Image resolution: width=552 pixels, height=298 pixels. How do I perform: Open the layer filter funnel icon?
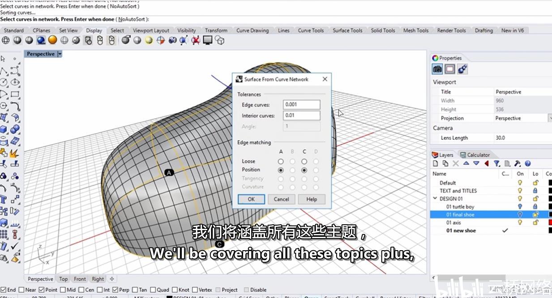(496, 164)
